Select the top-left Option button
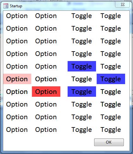This screenshot has width=133, height=154. click(17, 16)
